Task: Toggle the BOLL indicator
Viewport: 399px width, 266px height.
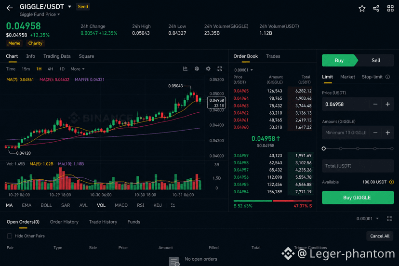Action: coord(46,205)
